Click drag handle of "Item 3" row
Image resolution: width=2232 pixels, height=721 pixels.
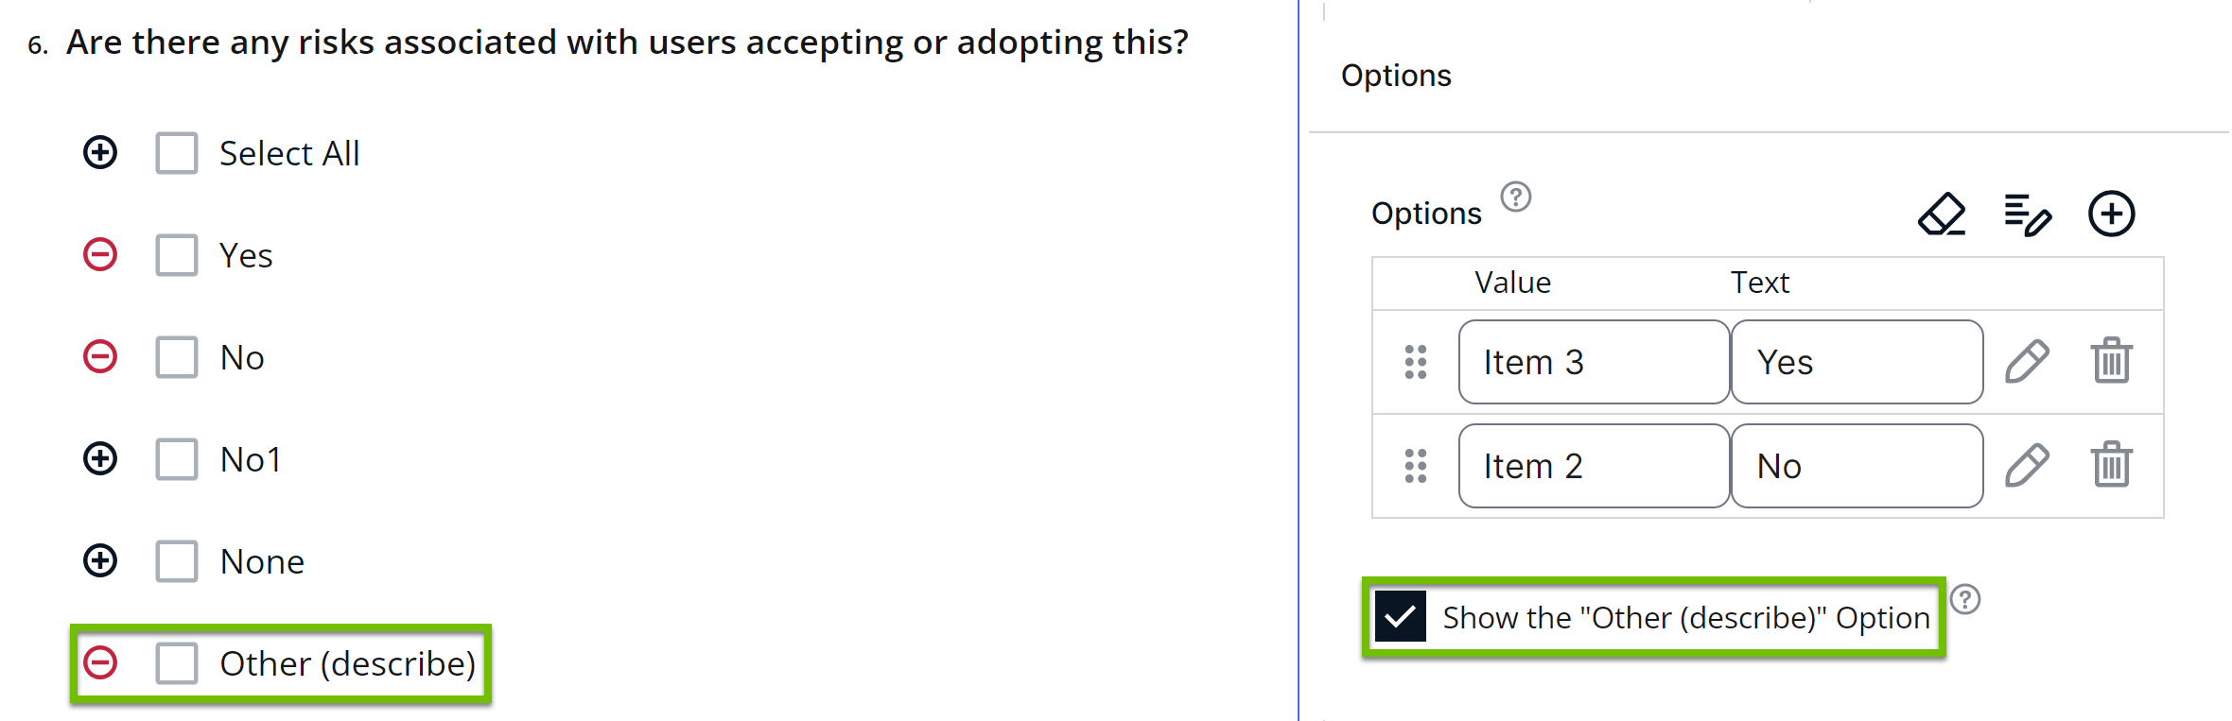coord(1414,362)
